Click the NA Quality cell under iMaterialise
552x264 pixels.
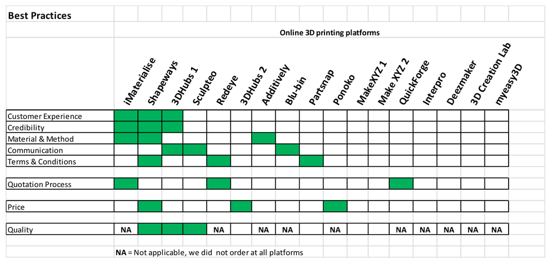point(126,230)
